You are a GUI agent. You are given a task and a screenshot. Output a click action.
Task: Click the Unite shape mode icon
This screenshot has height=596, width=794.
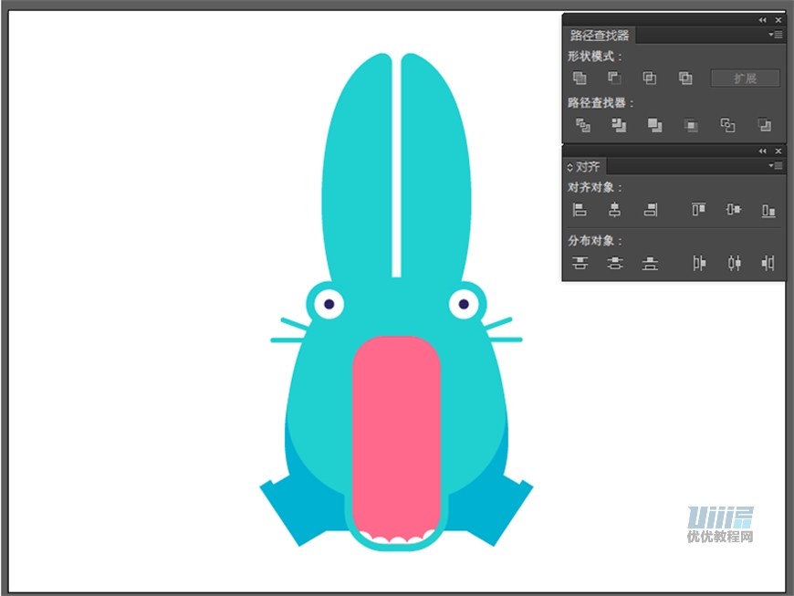click(580, 78)
